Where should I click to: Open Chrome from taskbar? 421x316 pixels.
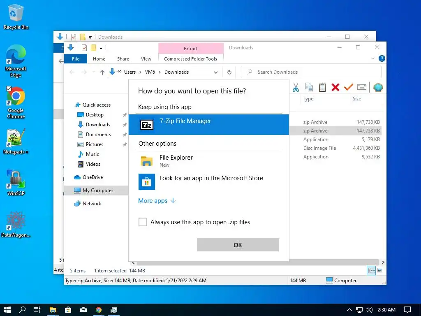click(99, 310)
